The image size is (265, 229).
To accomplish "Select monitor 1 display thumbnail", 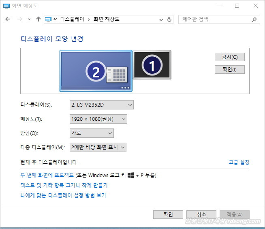I will (152, 65).
